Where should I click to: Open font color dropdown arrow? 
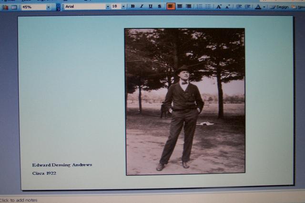pyautogui.click(x=264, y=7)
